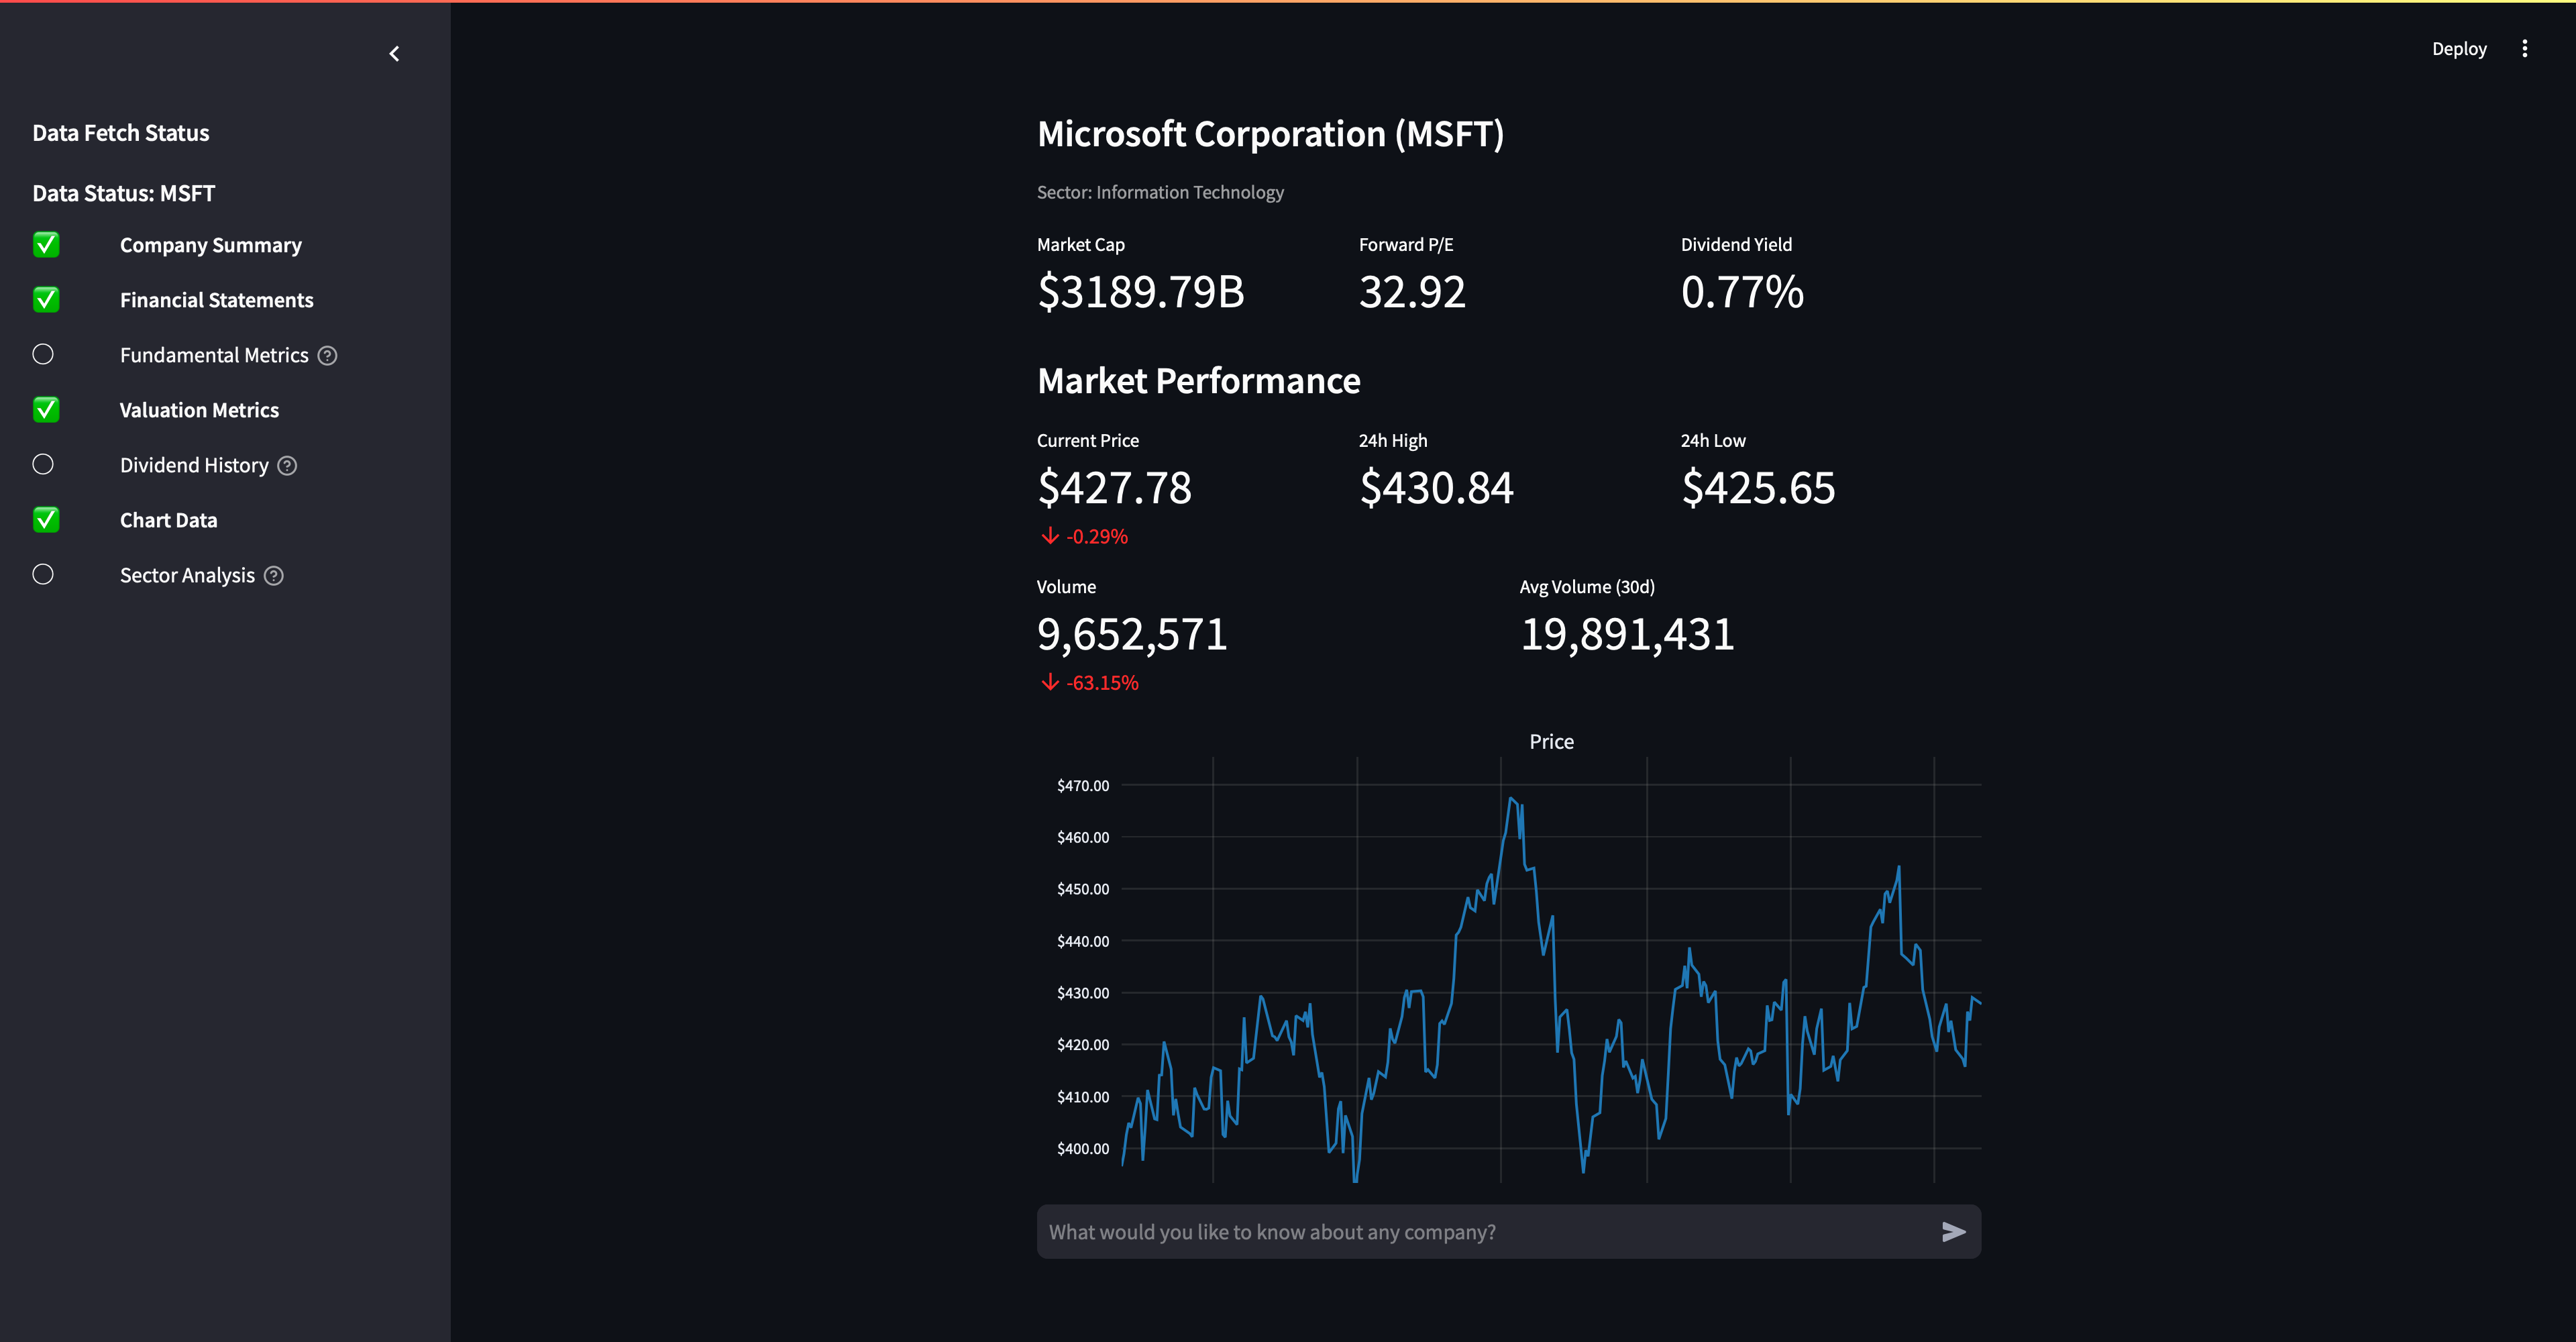Click the empty circle next to Fundamental Metrics

[43, 355]
